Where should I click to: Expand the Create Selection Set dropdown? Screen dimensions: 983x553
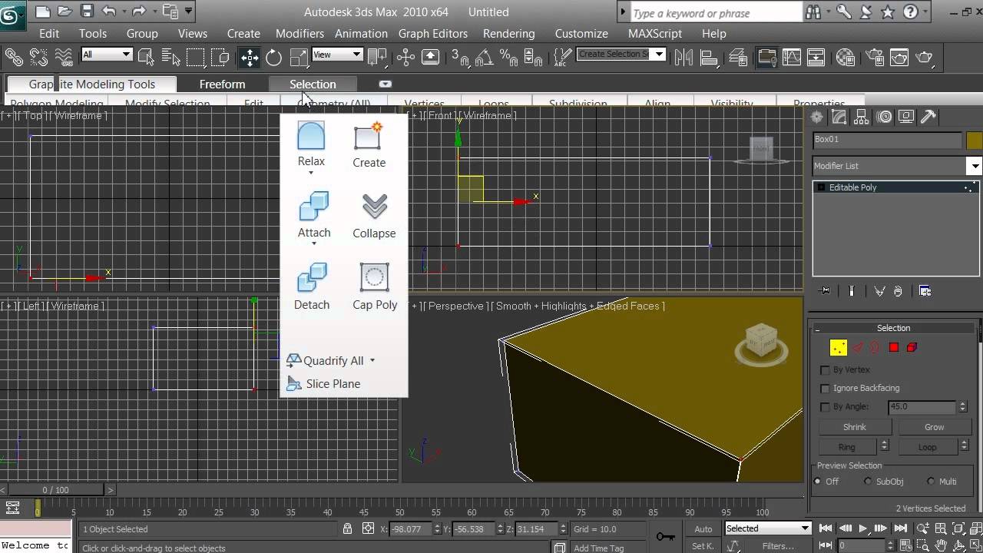point(660,55)
